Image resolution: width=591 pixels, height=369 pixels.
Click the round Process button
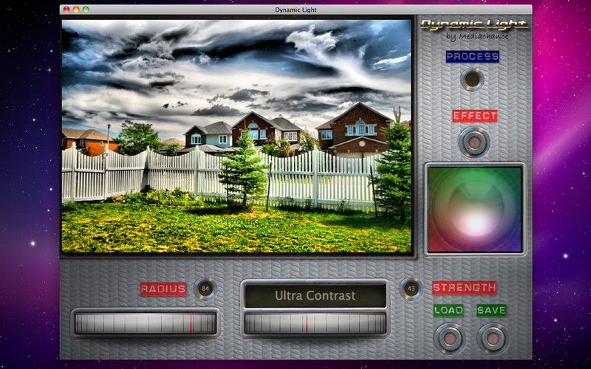tap(472, 80)
